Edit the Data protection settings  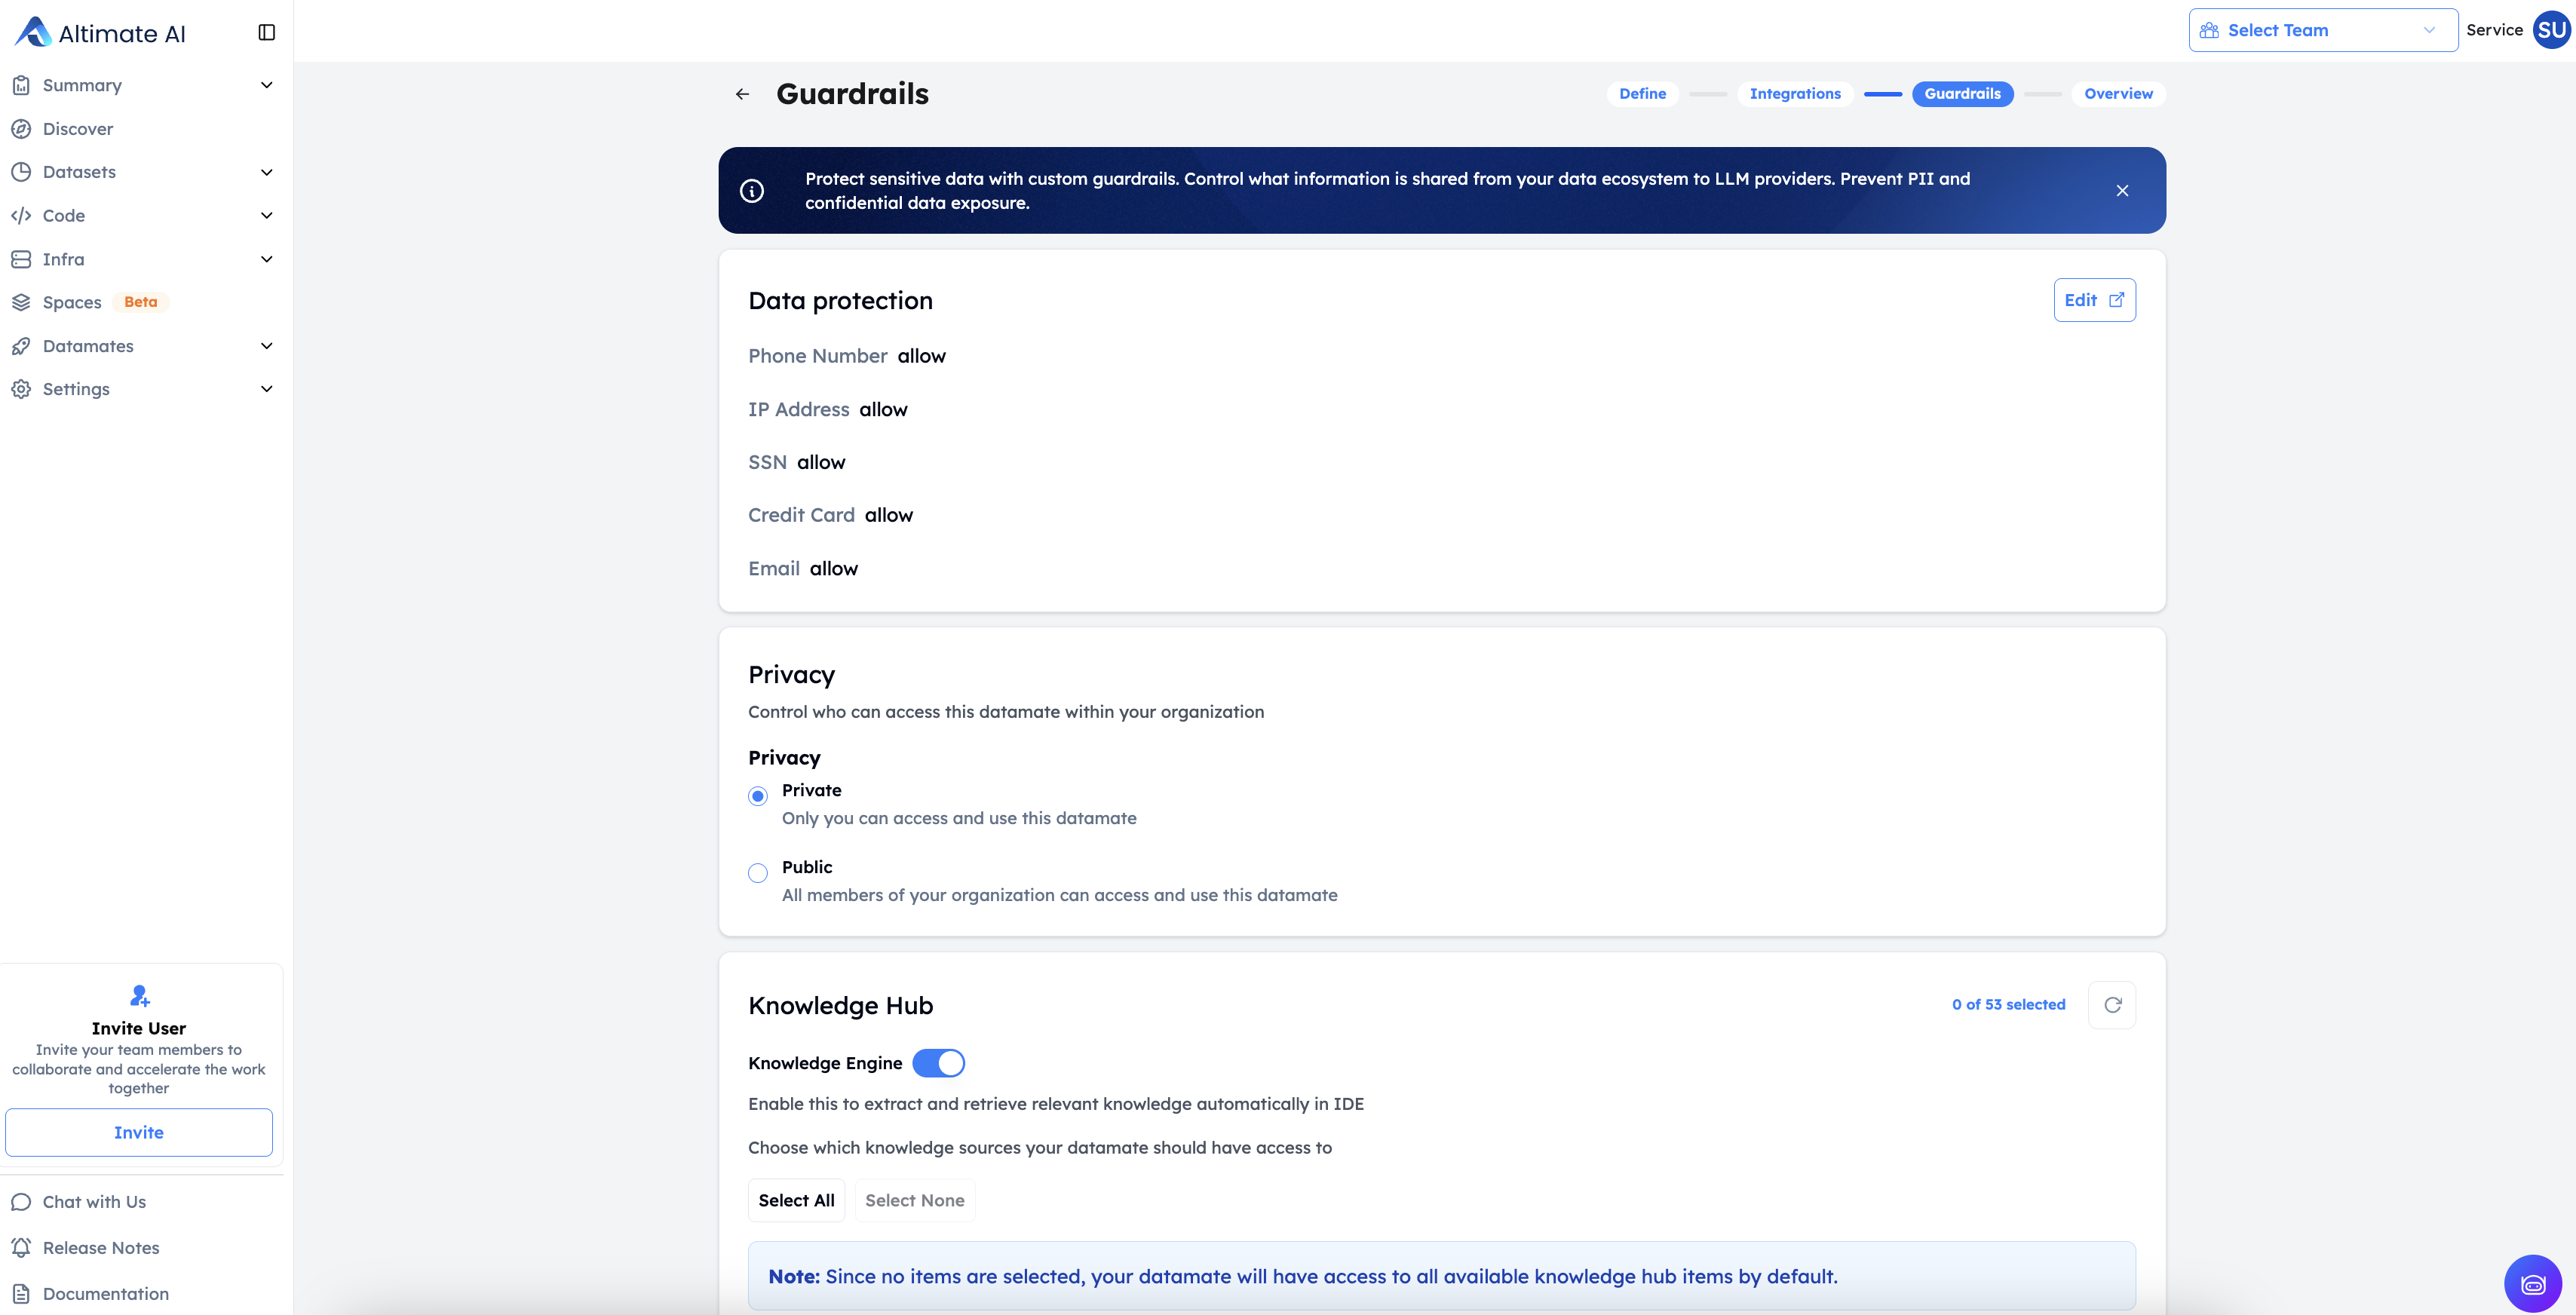coord(2094,300)
